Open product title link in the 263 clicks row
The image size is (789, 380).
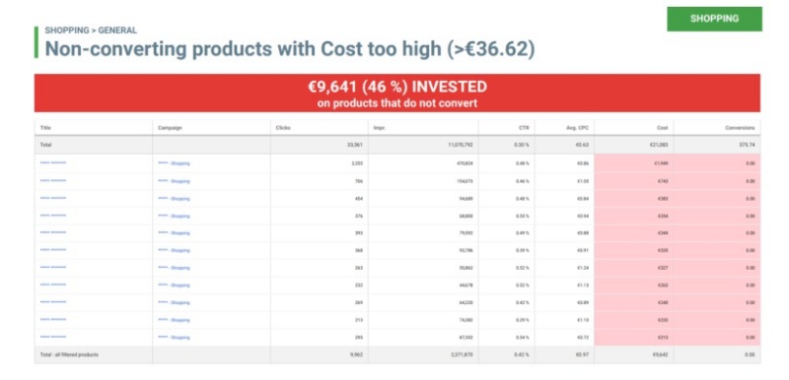tap(53, 267)
